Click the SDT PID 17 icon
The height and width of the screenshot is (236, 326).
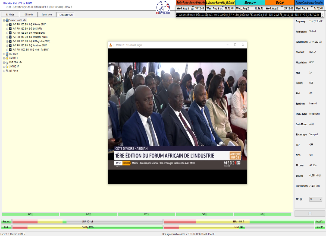7,66
